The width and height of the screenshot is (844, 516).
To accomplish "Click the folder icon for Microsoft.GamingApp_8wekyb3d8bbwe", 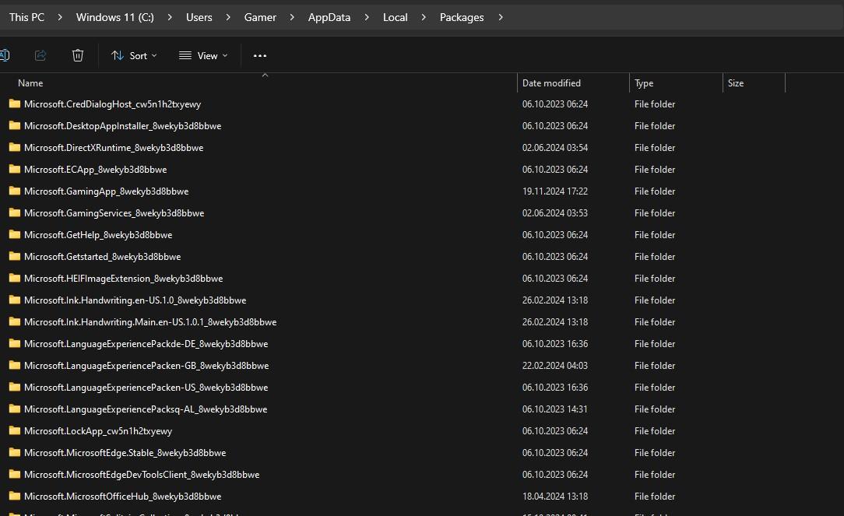I will [x=14, y=191].
